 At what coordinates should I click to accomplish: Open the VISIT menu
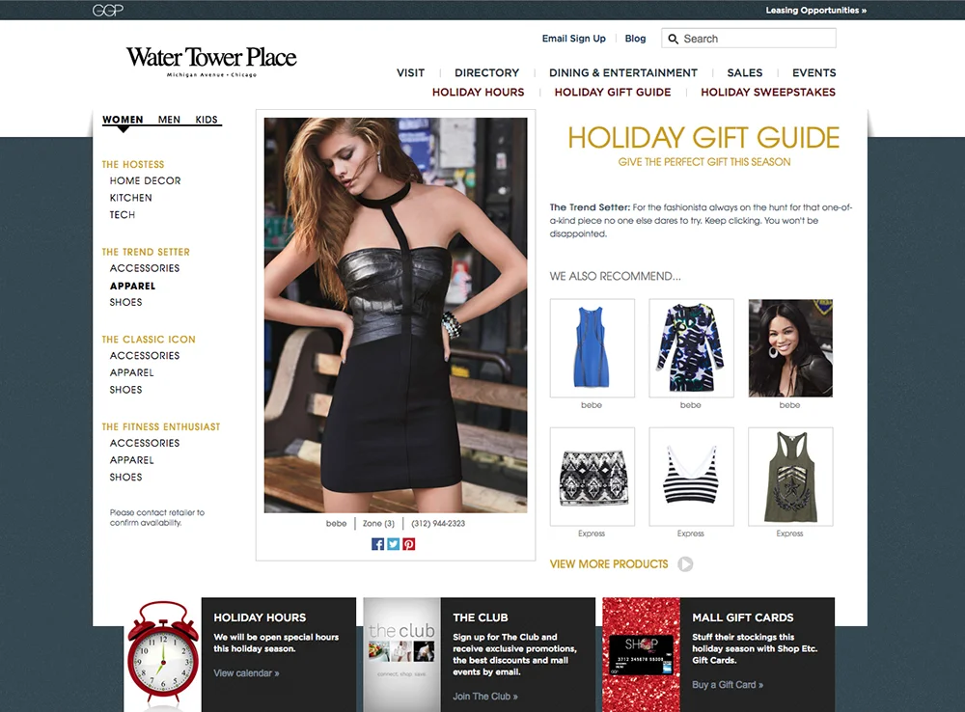click(410, 72)
